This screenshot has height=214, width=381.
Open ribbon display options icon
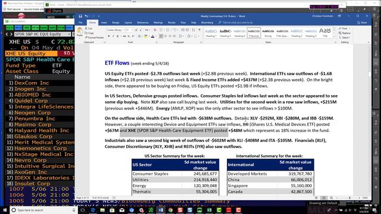(x=339, y=16)
